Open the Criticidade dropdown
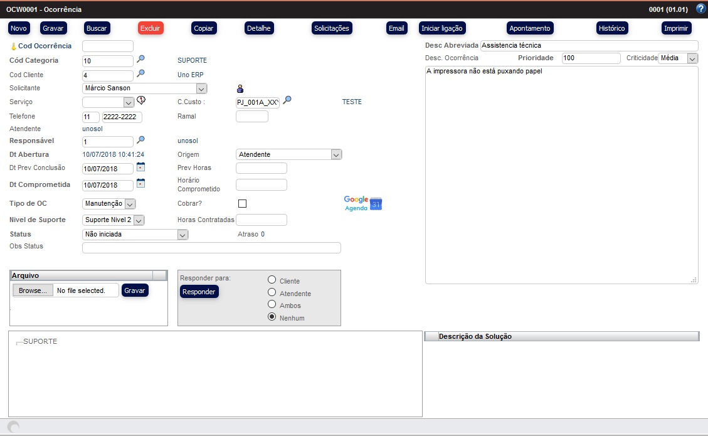The width and height of the screenshot is (708, 436). pos(692,58)
